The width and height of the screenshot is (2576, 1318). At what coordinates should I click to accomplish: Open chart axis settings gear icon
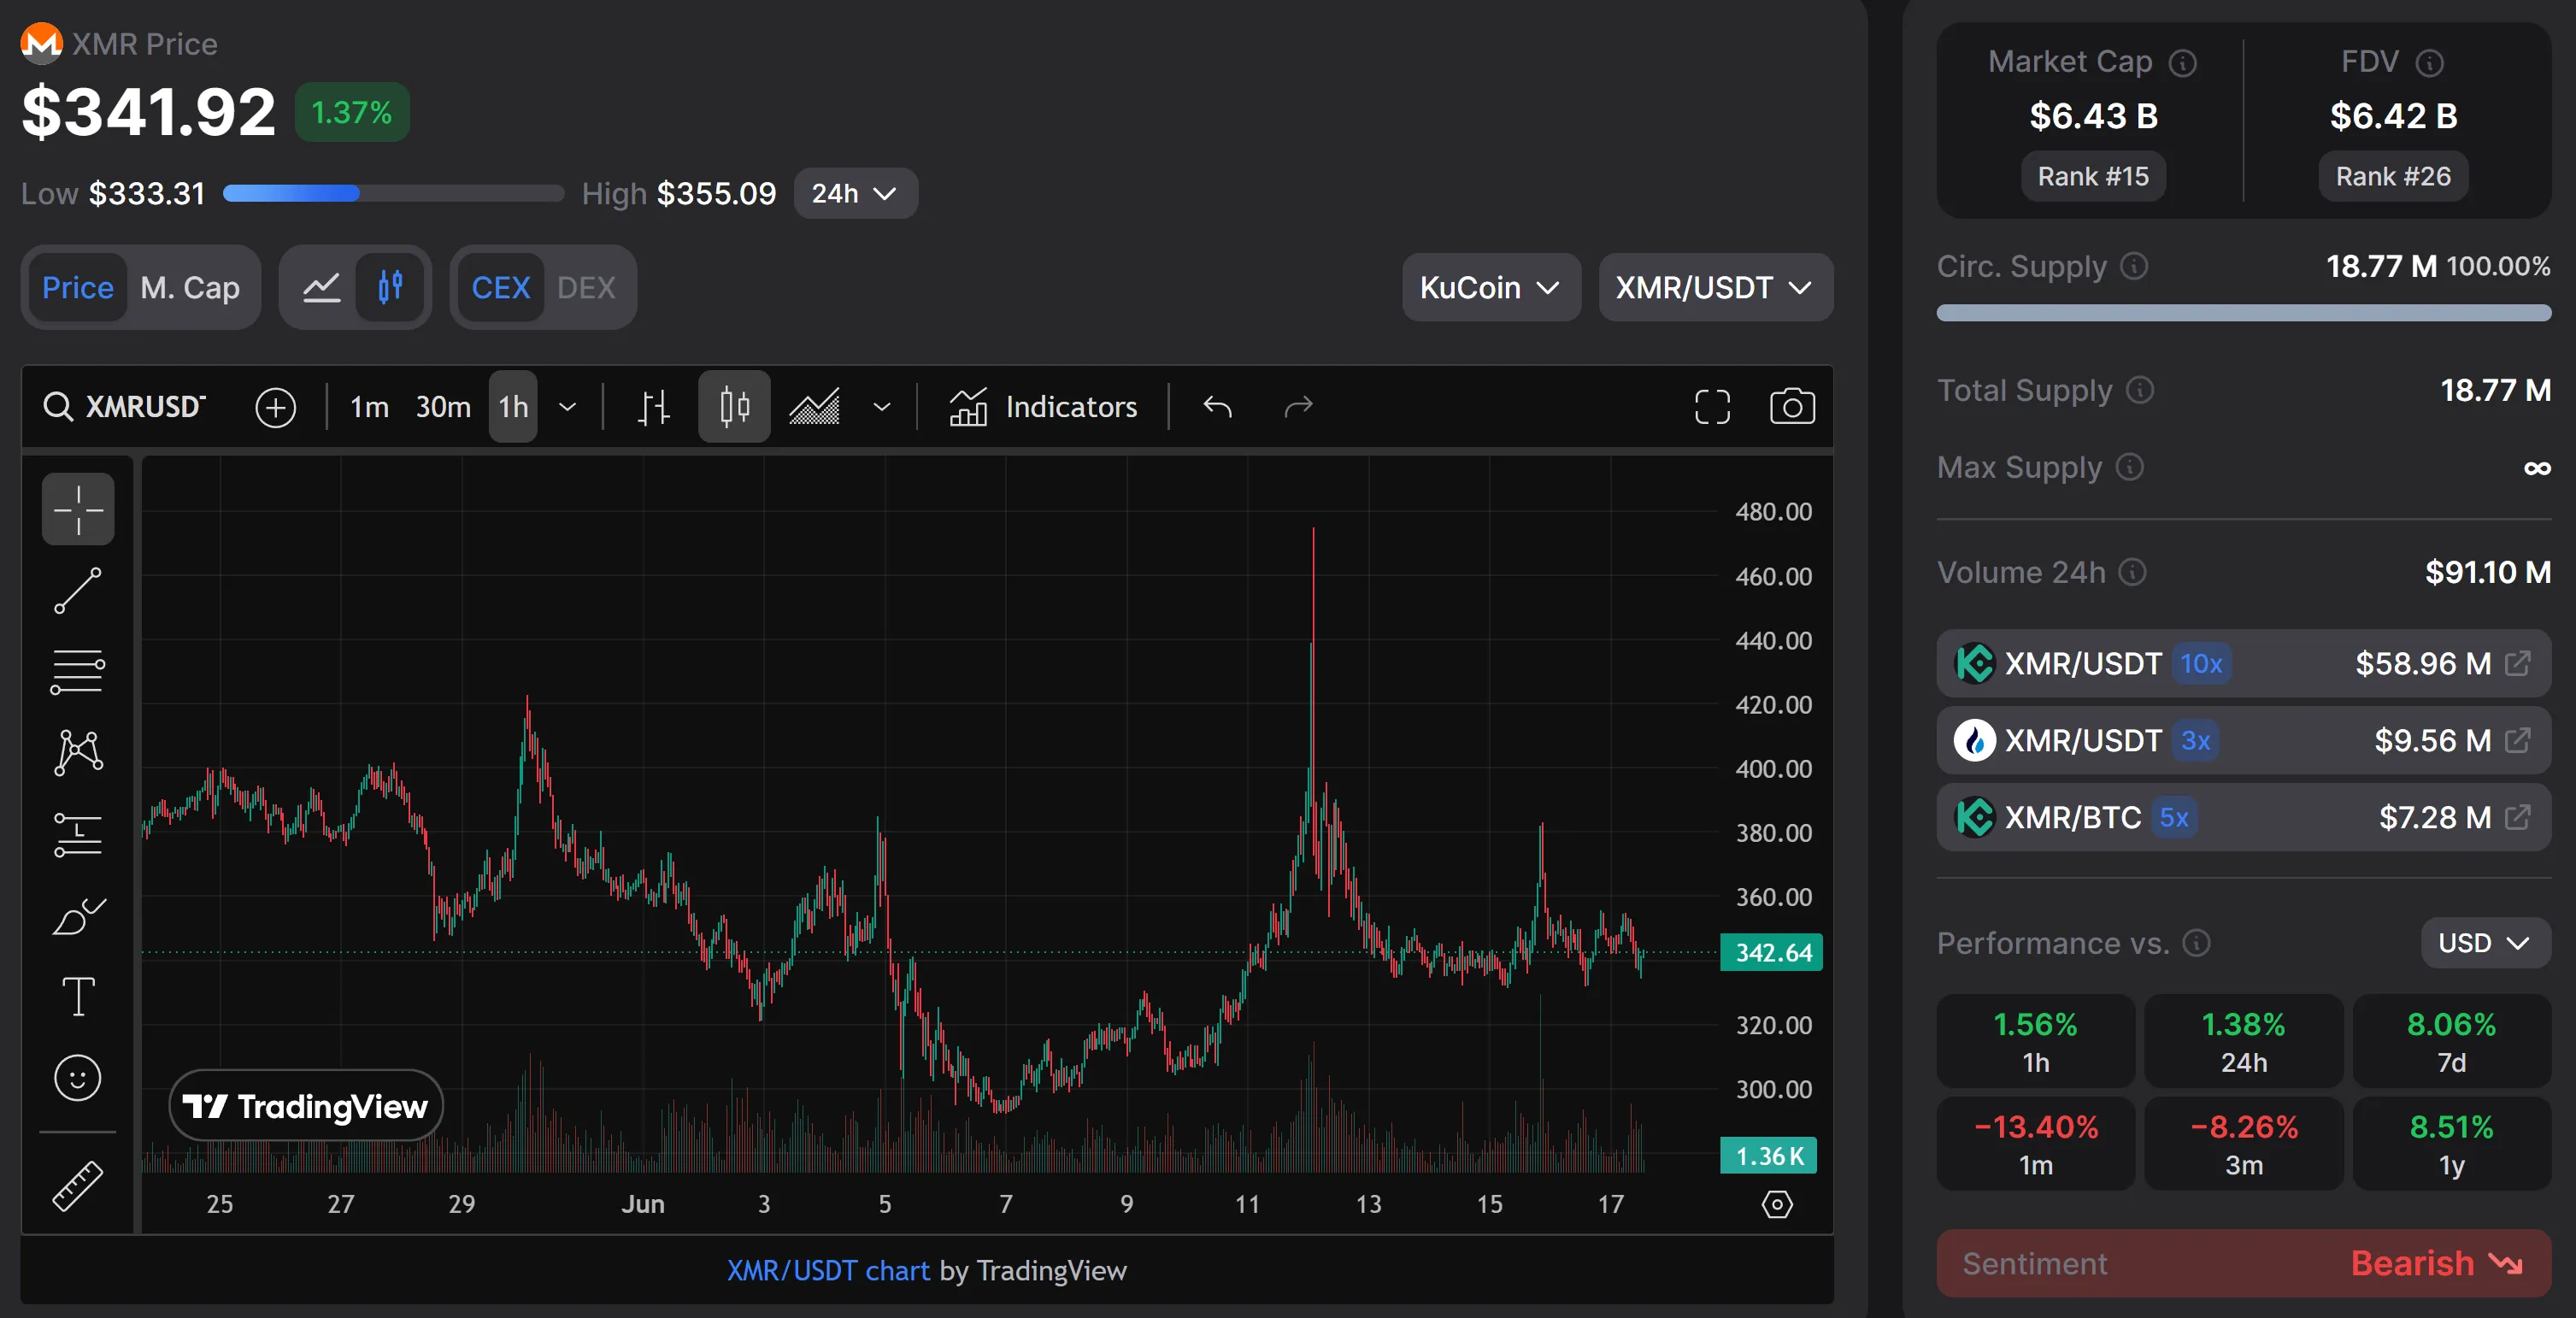[1776, 1204]
